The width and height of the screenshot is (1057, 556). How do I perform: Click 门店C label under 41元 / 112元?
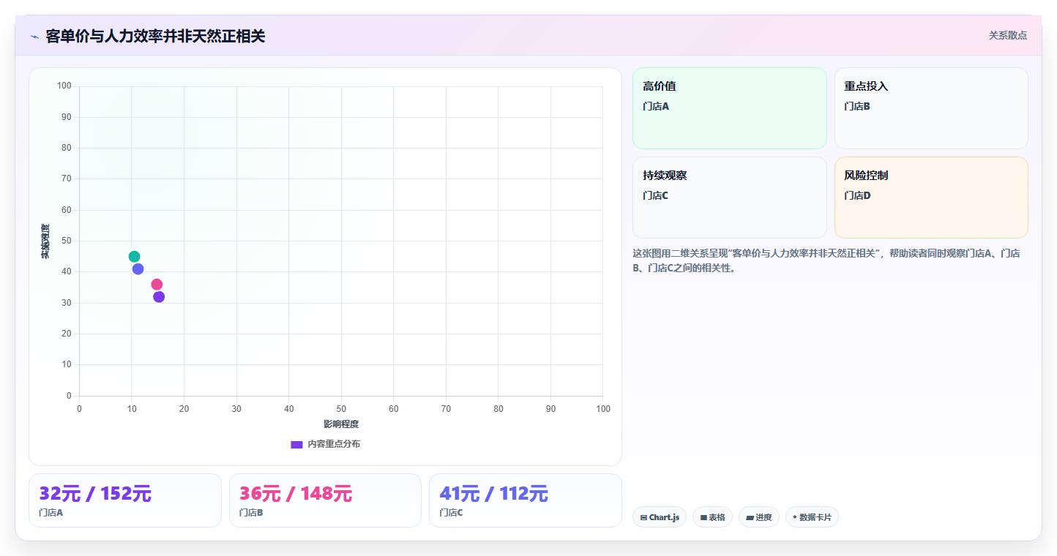pos(451,513)
